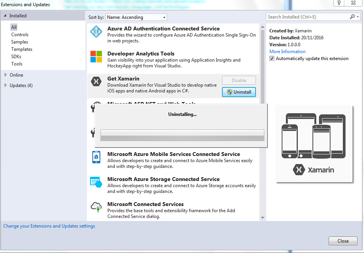Click the Uninstalling progress bar

click(182, 135)
